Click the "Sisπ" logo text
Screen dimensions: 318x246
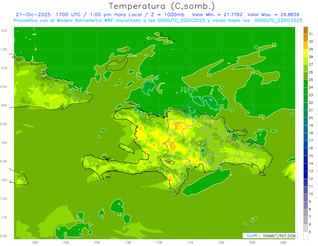251,236
